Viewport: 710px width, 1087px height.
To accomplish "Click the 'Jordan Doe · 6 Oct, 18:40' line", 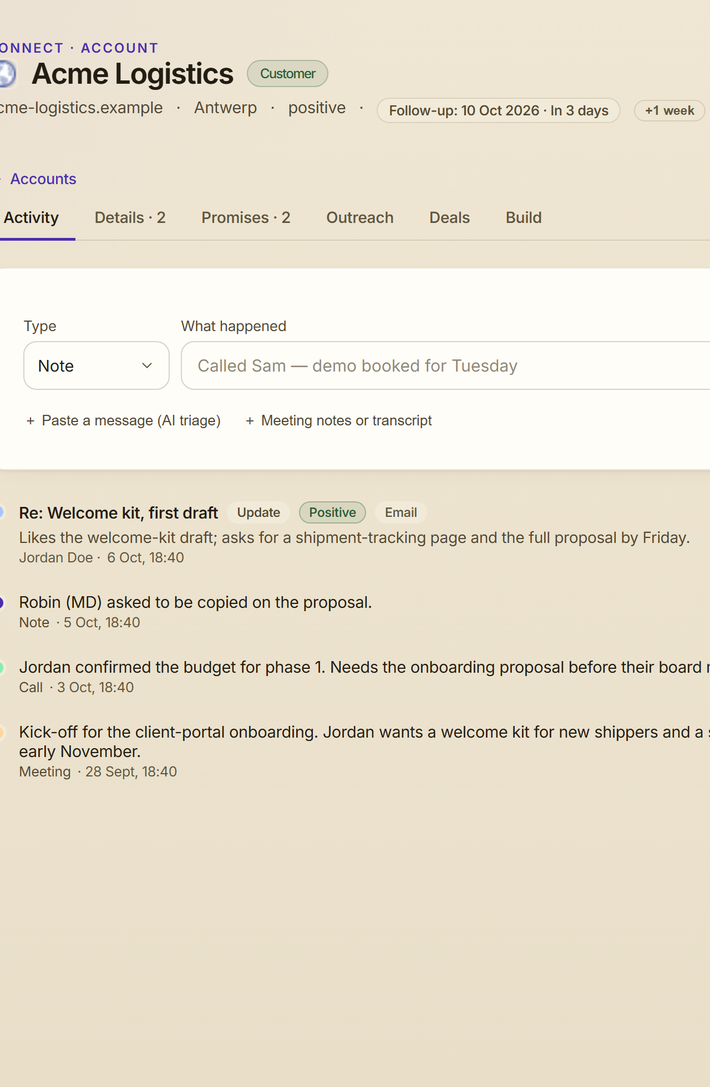I will [102, 557].
